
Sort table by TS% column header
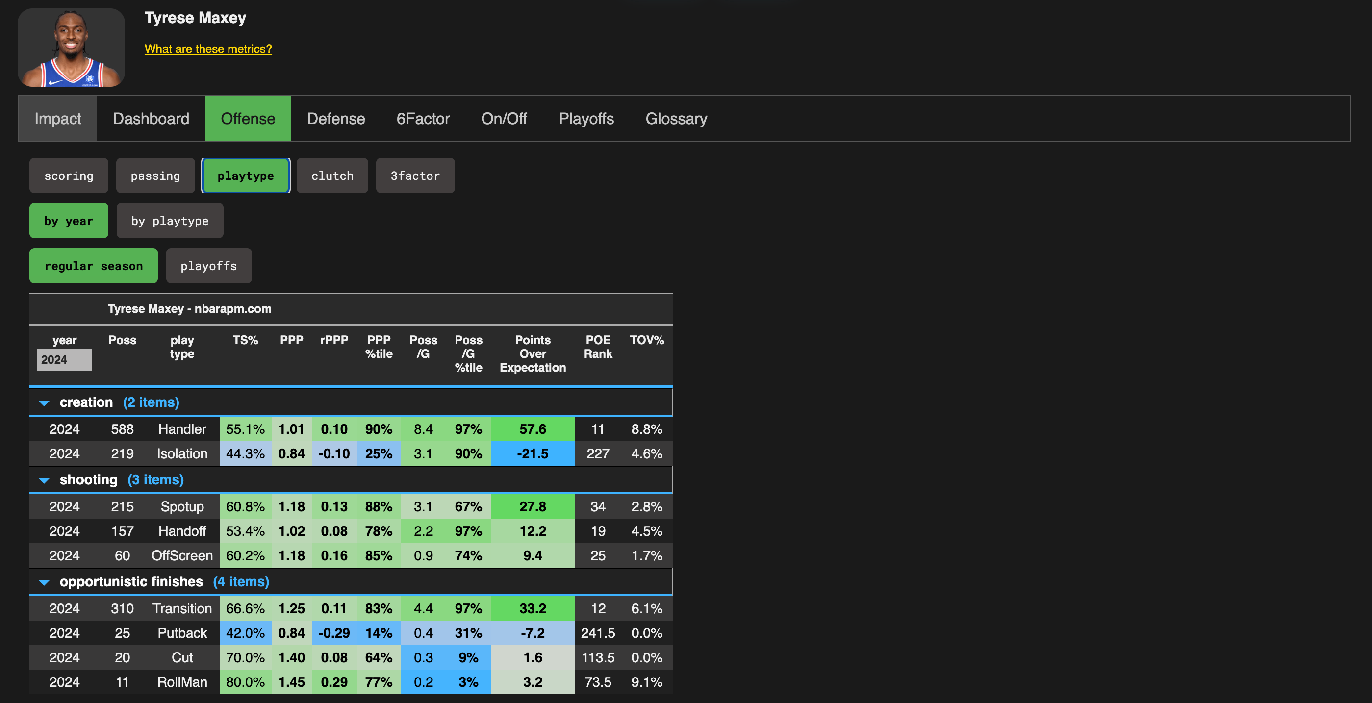(245, 340)
